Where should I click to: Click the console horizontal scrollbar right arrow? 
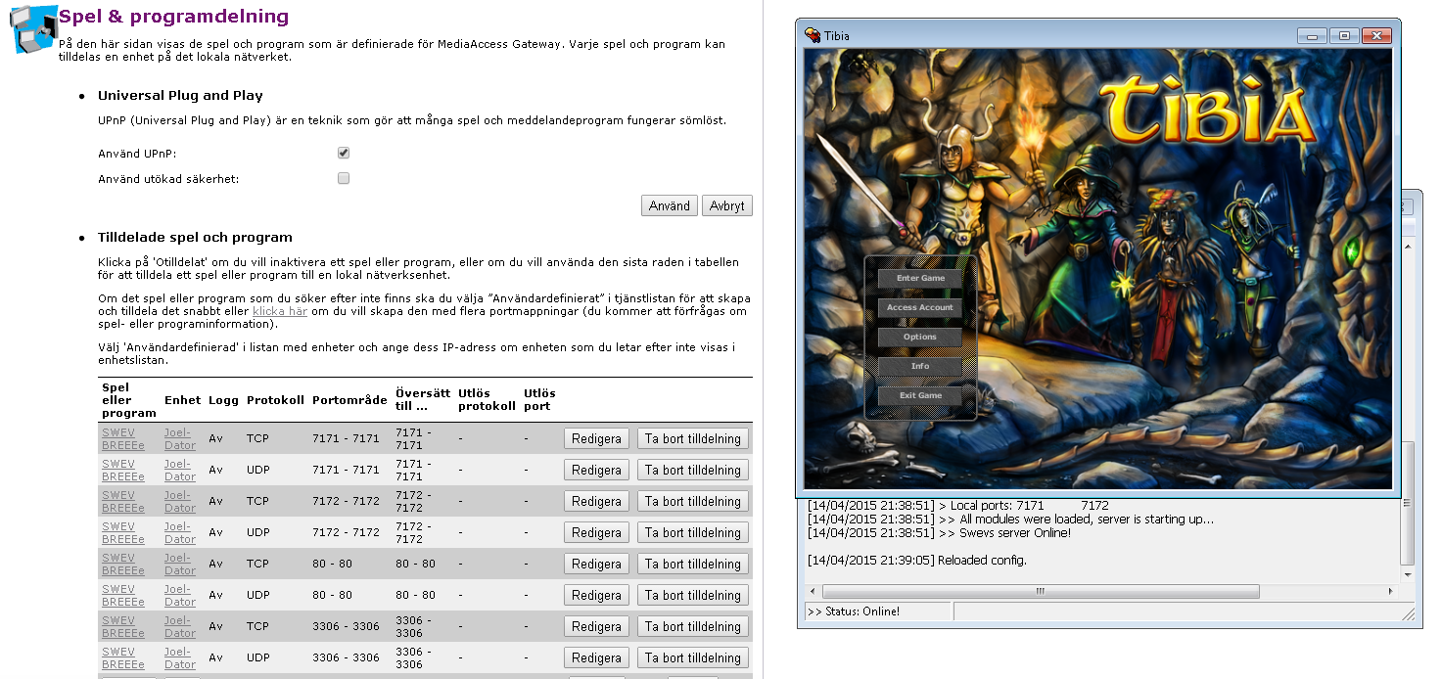click(x=1390, y=592)
